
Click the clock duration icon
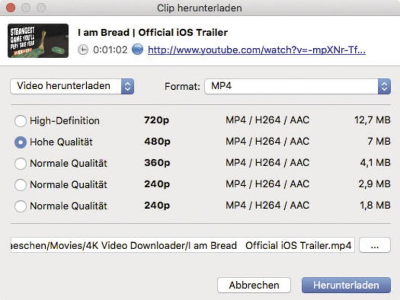83,50
